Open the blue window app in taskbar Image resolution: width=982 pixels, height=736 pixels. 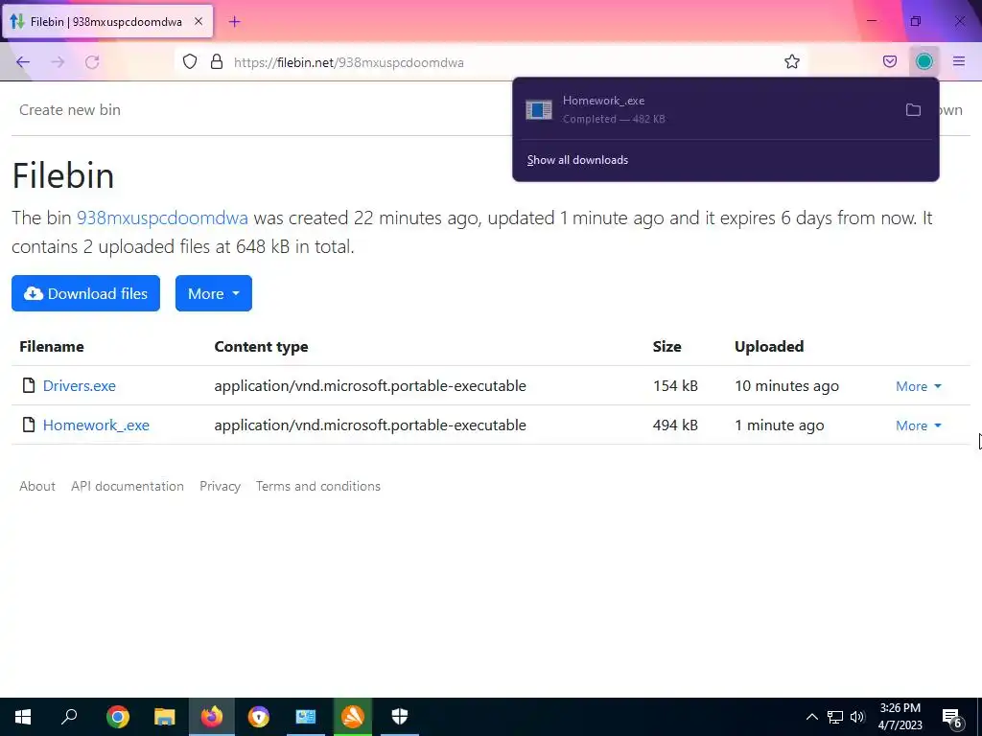coord(306,717)
